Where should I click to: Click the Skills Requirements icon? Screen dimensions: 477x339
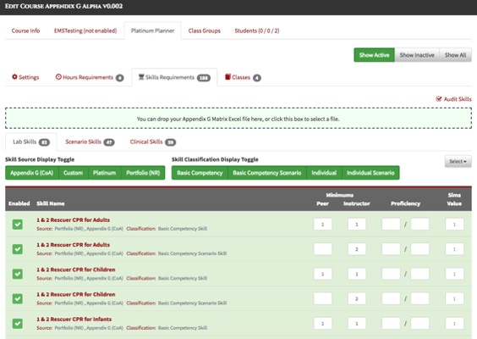pyautogui.click(x=141, y=77)
